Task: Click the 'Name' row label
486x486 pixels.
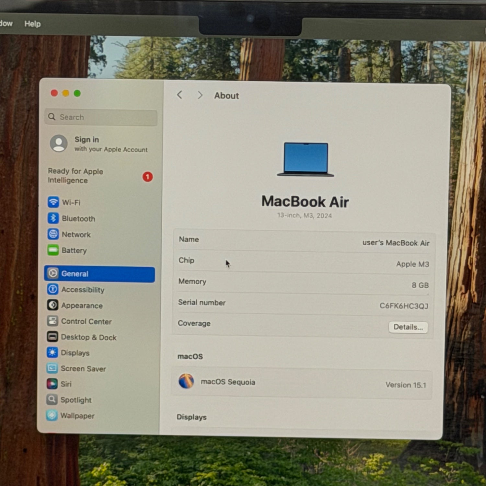Action: (189, 239)
